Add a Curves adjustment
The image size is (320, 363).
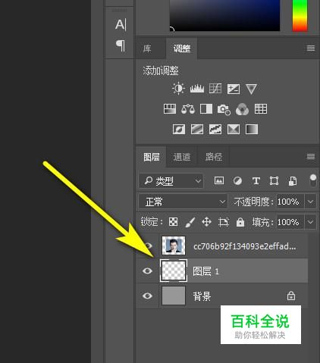coord(215,89)
